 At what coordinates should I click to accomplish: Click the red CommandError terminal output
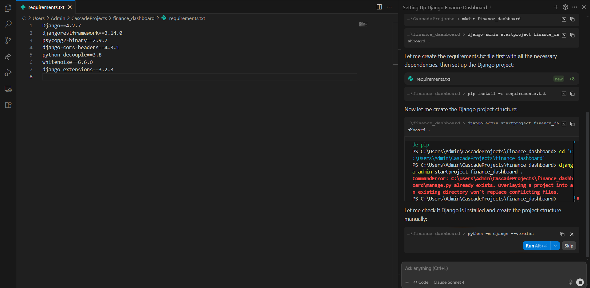(493, 185)
